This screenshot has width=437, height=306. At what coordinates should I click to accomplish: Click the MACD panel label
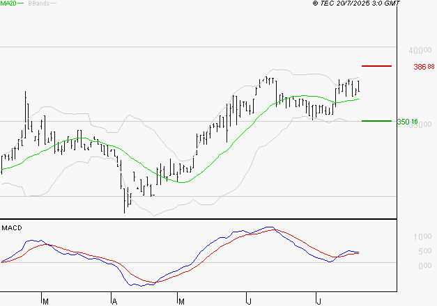[x=12, y=228]
